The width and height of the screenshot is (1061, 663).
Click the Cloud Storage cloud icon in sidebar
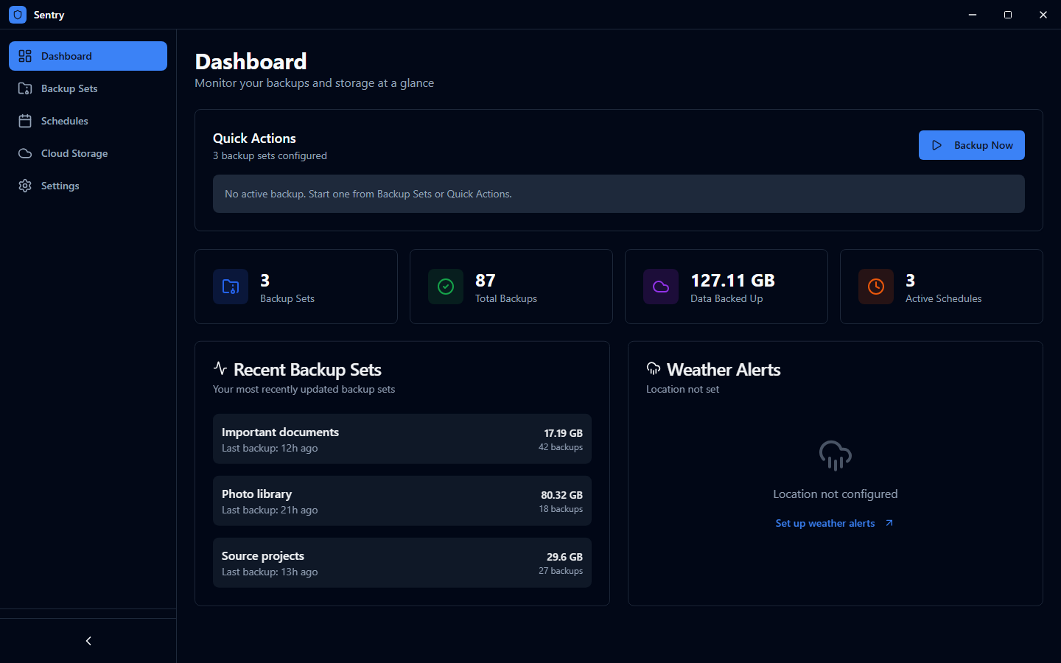click(x=25, y=153)
